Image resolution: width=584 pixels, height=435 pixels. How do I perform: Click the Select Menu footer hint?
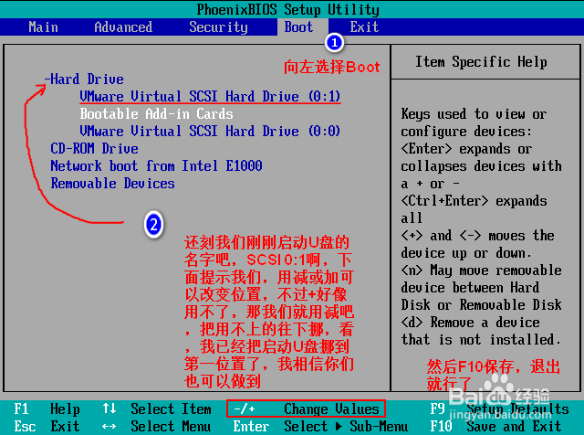pyautogui.click(x=157, y=426)
